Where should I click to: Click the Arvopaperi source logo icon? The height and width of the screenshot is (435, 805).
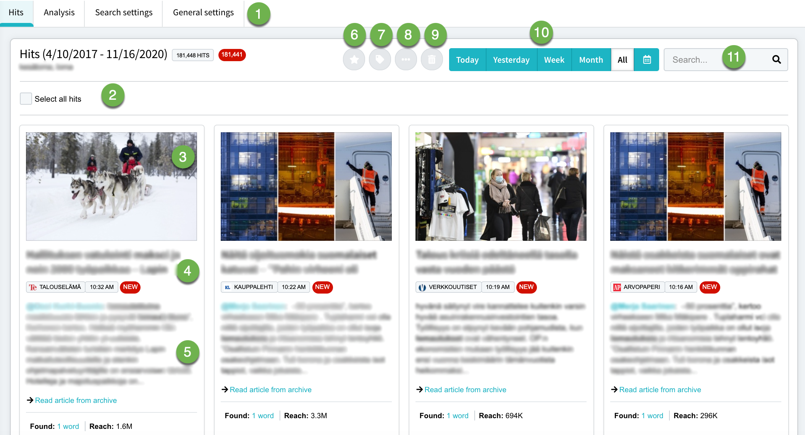click(617, 287)
